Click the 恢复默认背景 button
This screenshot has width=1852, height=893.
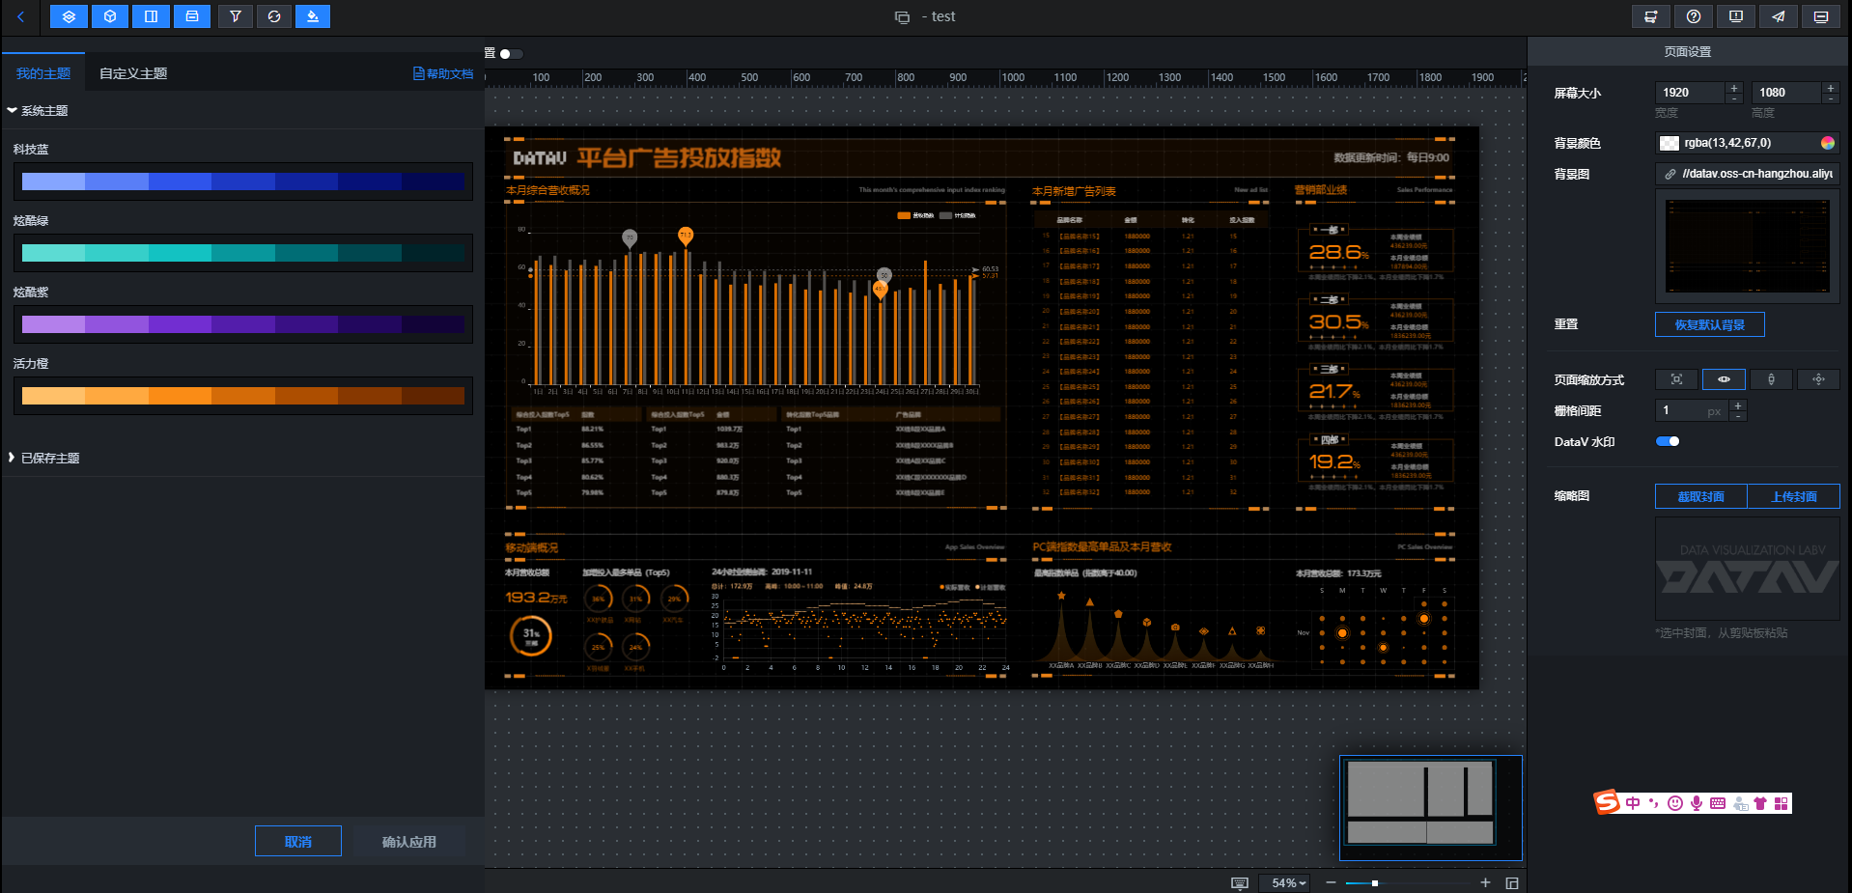click(1710, 324)
